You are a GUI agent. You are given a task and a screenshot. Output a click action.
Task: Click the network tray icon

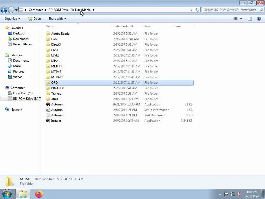pos(233,194)
